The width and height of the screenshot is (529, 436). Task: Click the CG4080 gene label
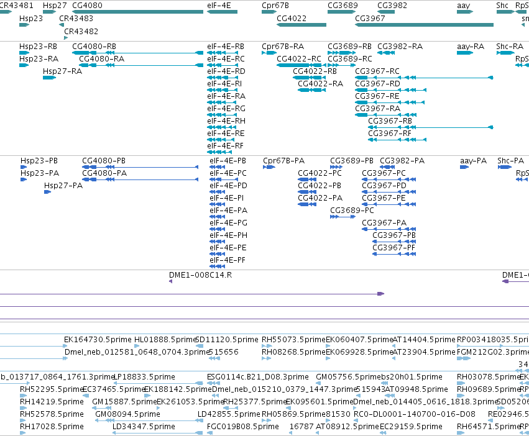(87, 6)
